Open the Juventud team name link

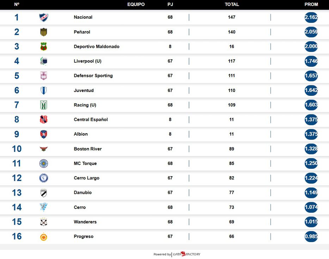click(84, 91)
